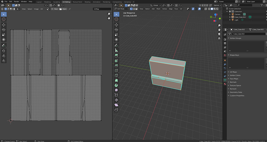Select the UV editor Scale tool

click(x=3, y=35)
